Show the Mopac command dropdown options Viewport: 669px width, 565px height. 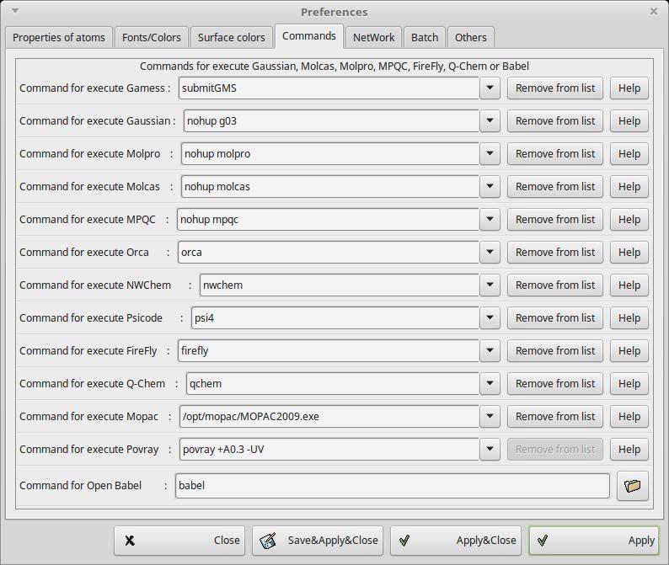coord(490,417)
